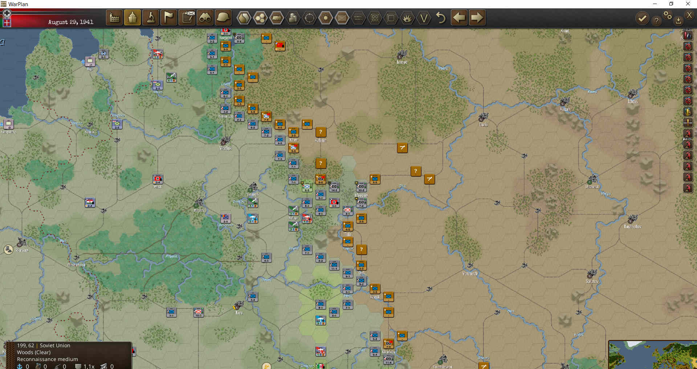Open help with the question mark button
The width and height of the screenshot is (697, 369).
[x=656, y=21]
